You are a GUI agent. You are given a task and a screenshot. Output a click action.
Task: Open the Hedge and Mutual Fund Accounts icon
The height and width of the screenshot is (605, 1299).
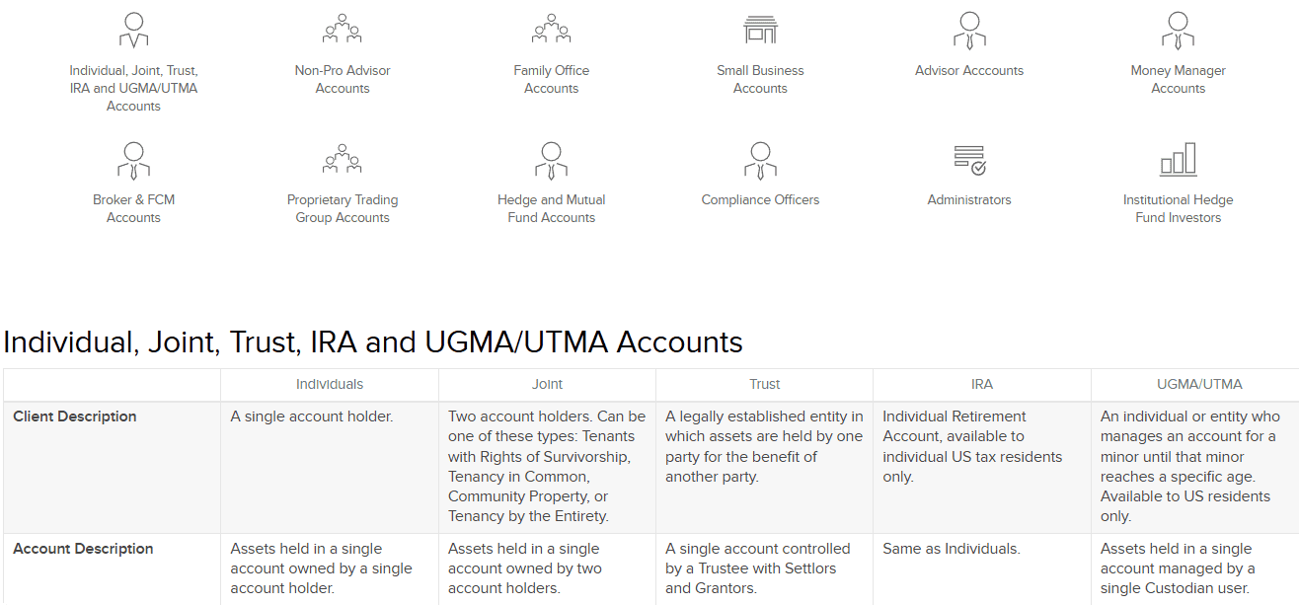click(x=552, y=159)
